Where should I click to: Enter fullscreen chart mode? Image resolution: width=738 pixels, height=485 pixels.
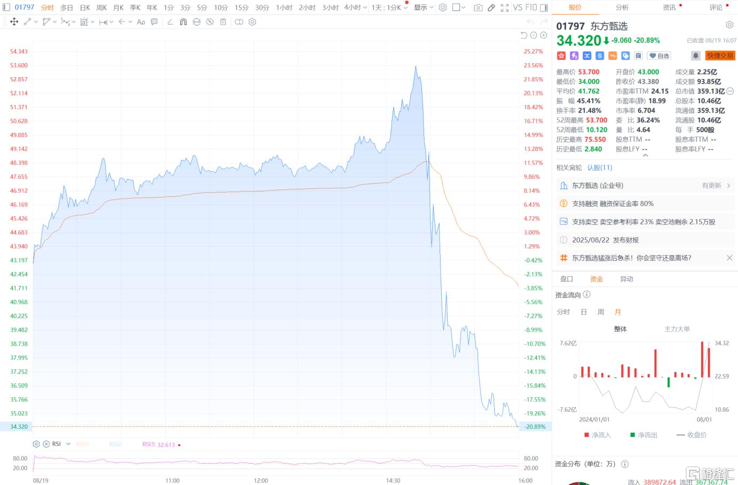(505, 7)
